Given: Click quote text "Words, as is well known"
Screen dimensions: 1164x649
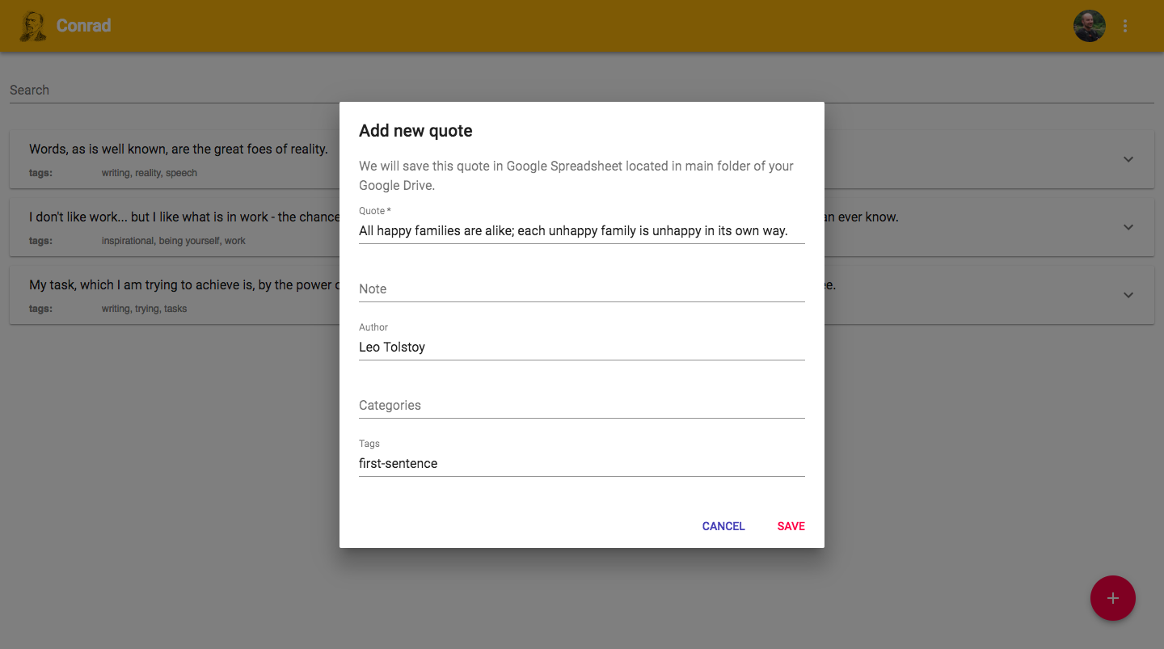Looking at the screenshot, I should click(x=179, y=149).
